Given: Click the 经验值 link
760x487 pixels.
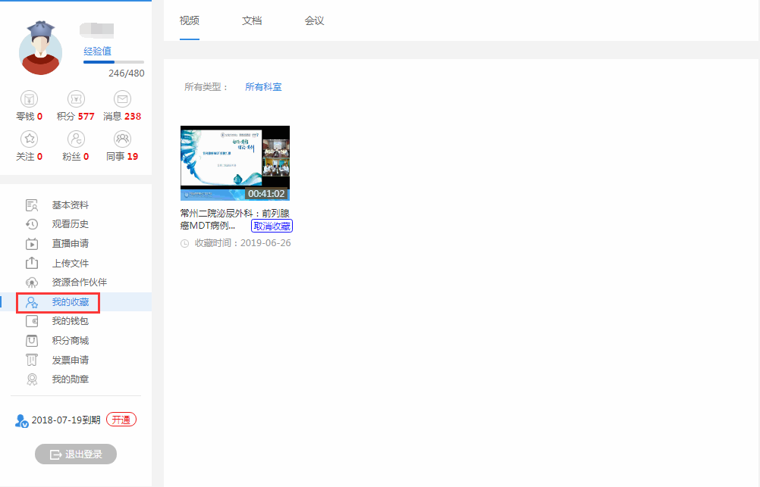Looking at the screenshot, I should click(x=97, y=52).
